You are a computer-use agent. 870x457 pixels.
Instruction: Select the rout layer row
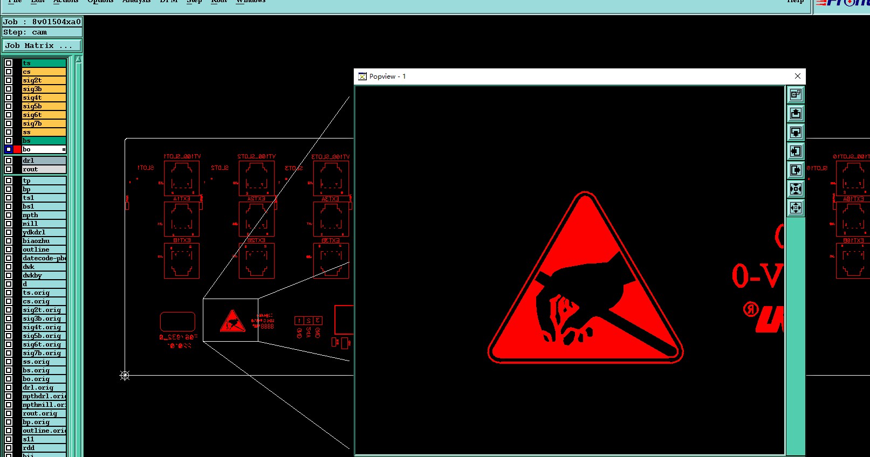point(44,169)
